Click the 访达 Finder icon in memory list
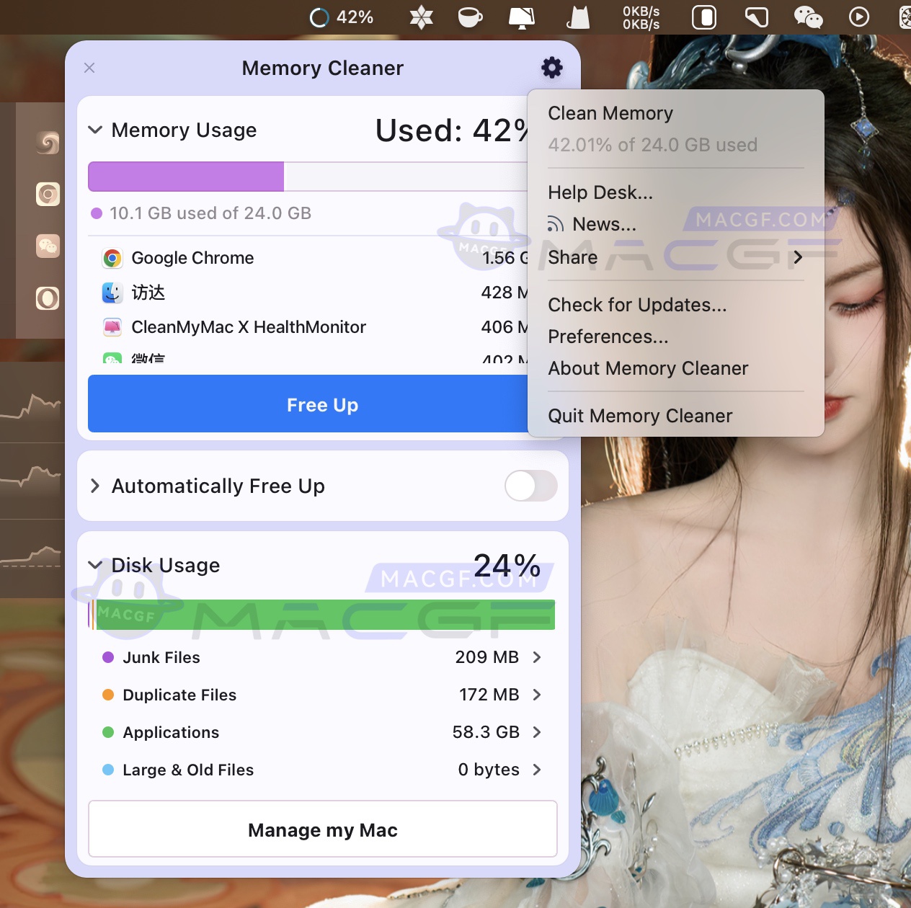Viewport: 911px width, 908px height. click(x=112, y=293)
